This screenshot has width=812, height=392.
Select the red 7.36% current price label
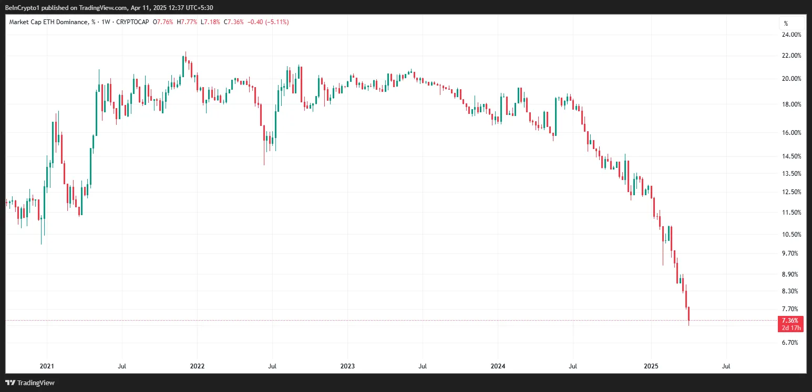tap(790, 321)
